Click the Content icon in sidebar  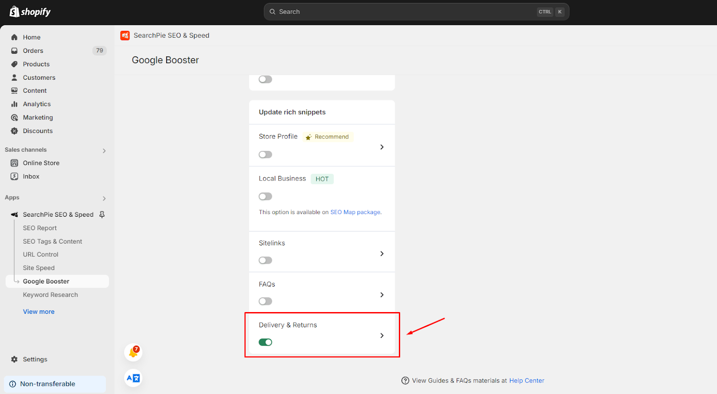14,90
